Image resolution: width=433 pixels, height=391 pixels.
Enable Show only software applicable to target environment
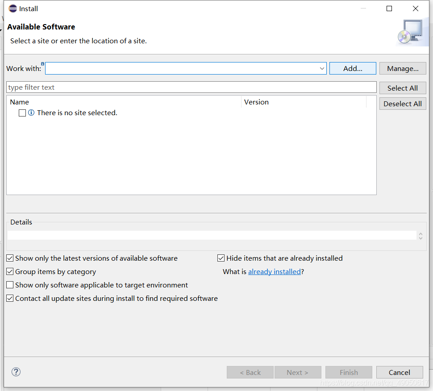(x=10, y=285)
